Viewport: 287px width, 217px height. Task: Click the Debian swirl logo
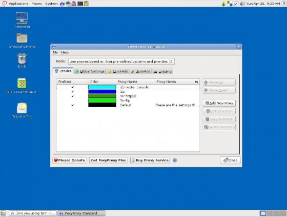point(5,4)
